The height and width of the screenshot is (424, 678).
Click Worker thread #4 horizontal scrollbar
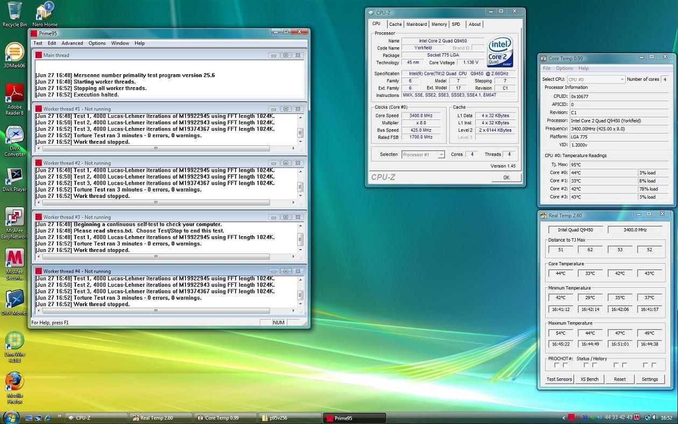tap(166, 310)
